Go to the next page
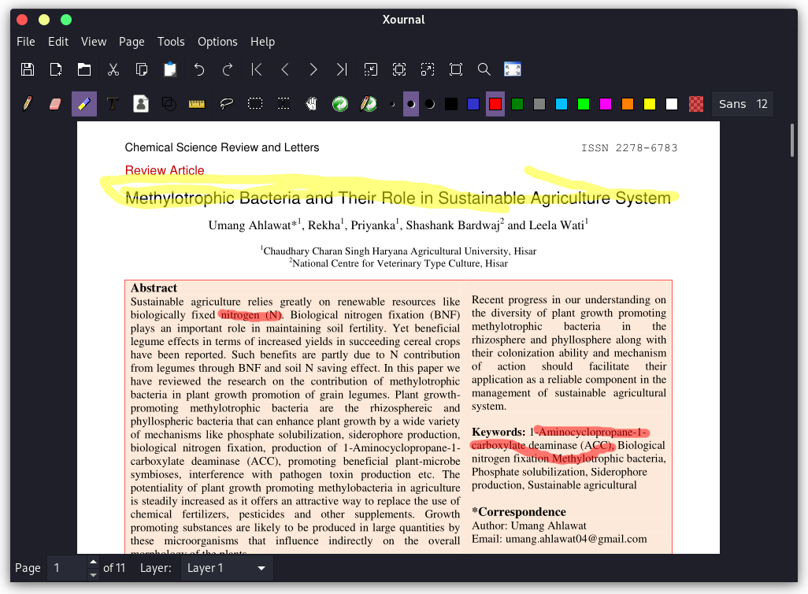This screenshot has width=808, height=594. click(x=313, y=69)
